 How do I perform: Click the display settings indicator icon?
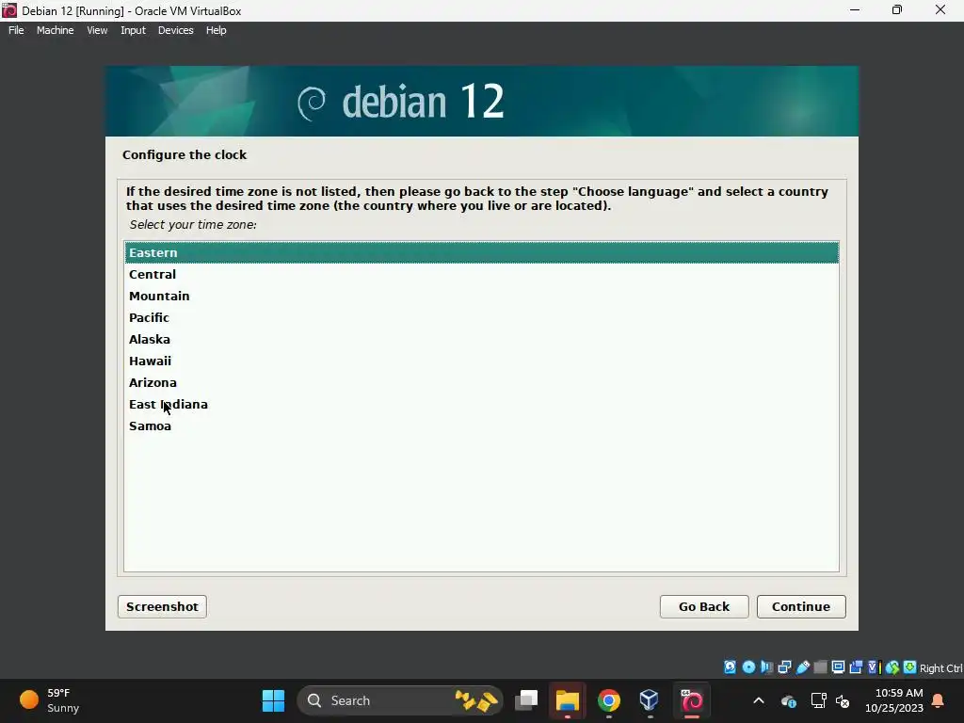click(838, 667)
